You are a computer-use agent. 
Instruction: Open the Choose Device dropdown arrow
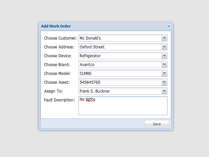(165, 56)
